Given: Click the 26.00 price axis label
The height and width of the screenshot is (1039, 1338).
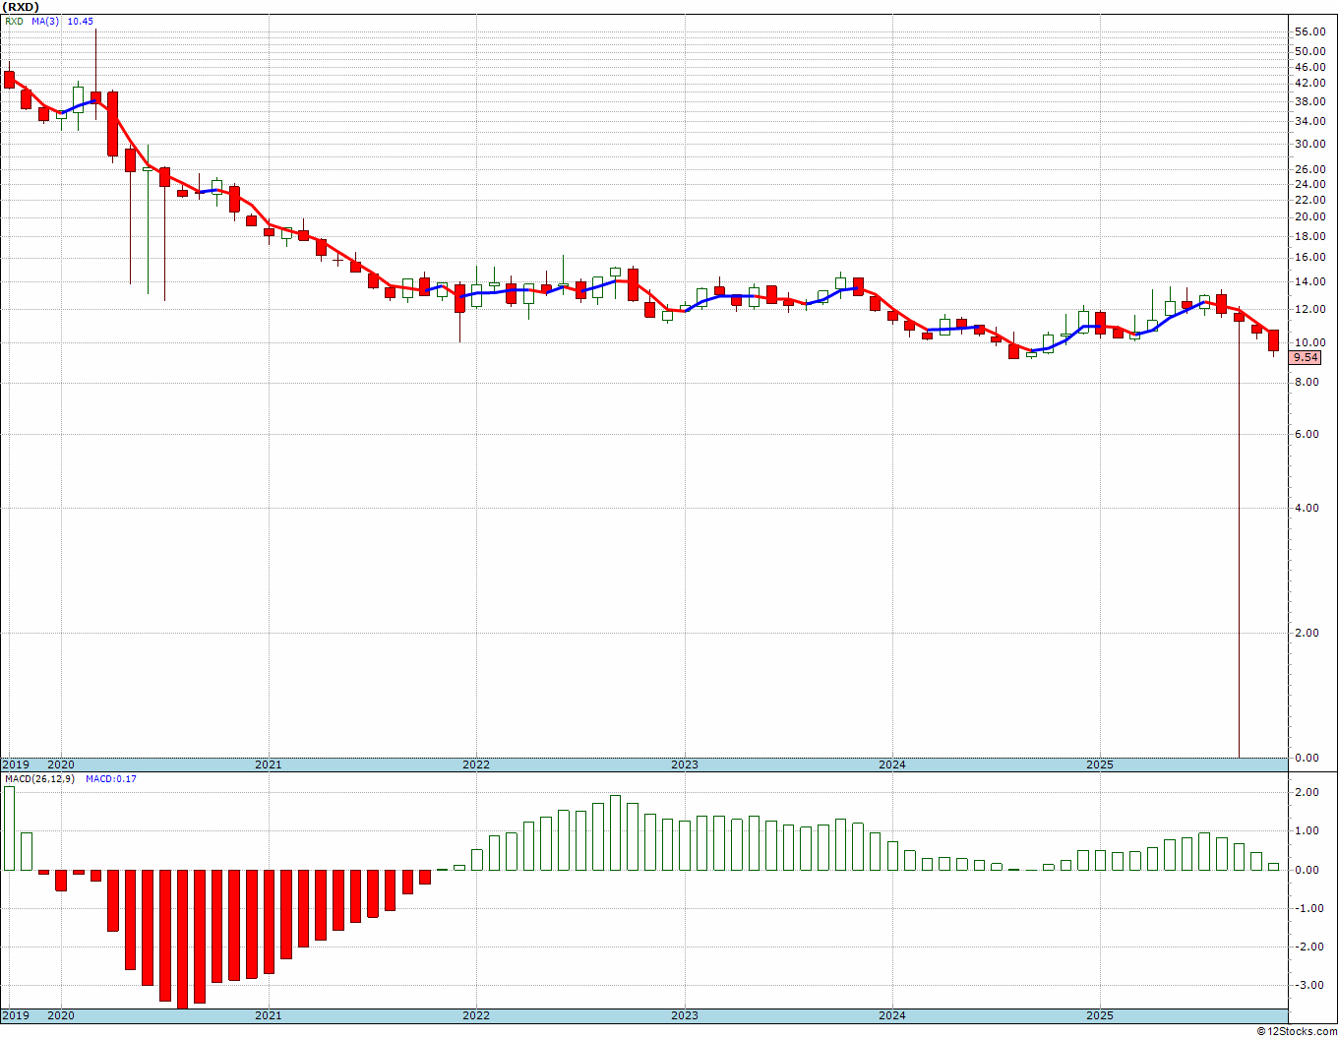Looking at the screenshot, I should click(1308, 169).
